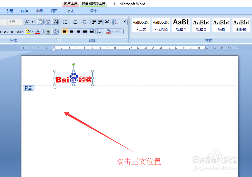Open the phonetic guide (wén) tool
Image resolution: width=252 pixels, height=177 pixels.
(x=48, y=22)
